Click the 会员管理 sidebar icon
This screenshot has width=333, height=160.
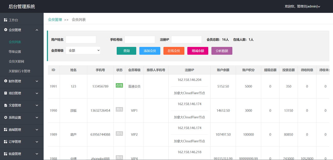tap(6, 30)
